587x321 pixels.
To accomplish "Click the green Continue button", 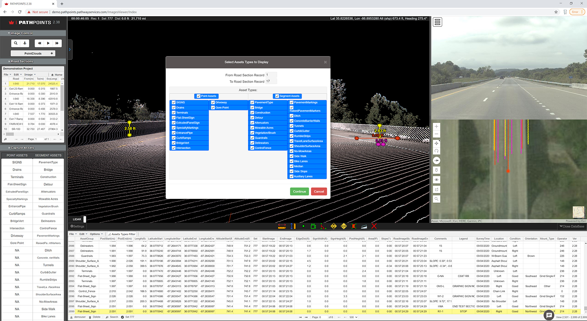I will click(299, 191).
